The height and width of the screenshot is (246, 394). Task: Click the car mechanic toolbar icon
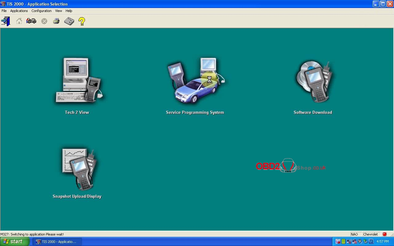coord(31,21)
